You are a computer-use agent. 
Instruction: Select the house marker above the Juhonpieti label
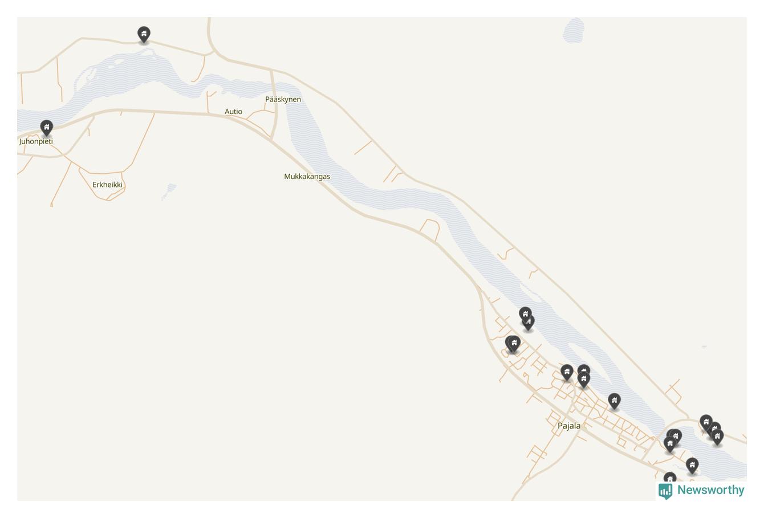tap(47, 127)
